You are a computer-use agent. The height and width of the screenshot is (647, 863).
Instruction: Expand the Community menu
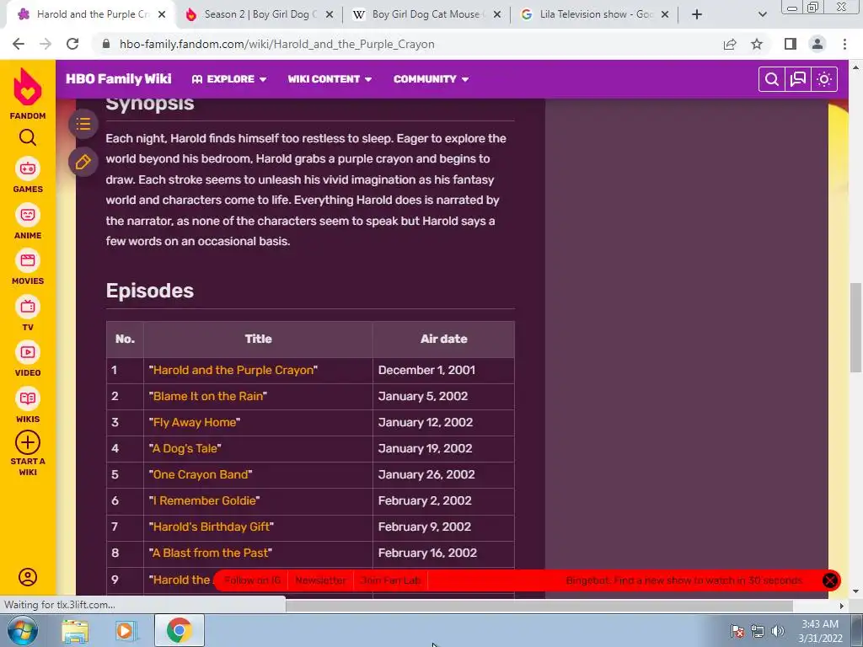[x=431, y=79]
